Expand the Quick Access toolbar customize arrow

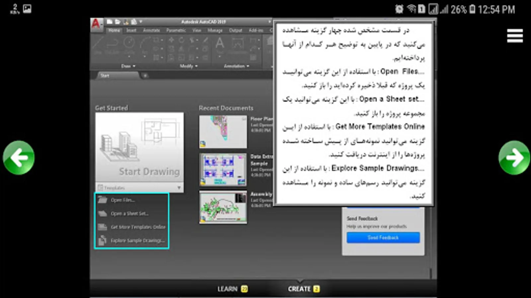click(x=141, y=22)
